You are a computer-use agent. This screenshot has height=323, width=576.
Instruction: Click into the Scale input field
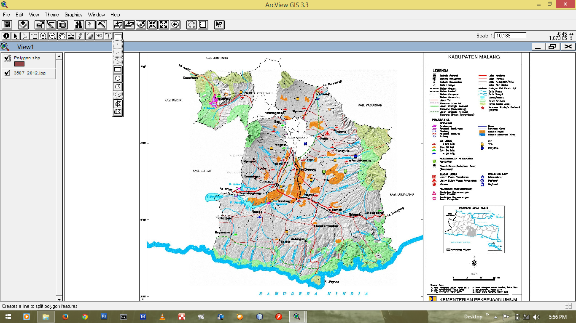point(511,36)
